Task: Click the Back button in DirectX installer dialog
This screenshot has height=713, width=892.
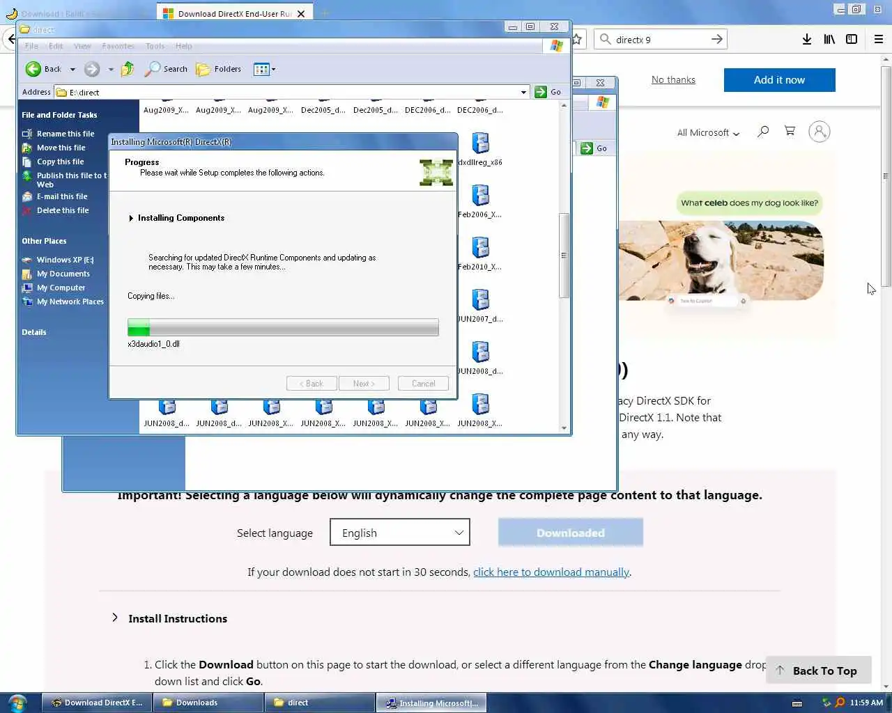Action: point(312,384)
